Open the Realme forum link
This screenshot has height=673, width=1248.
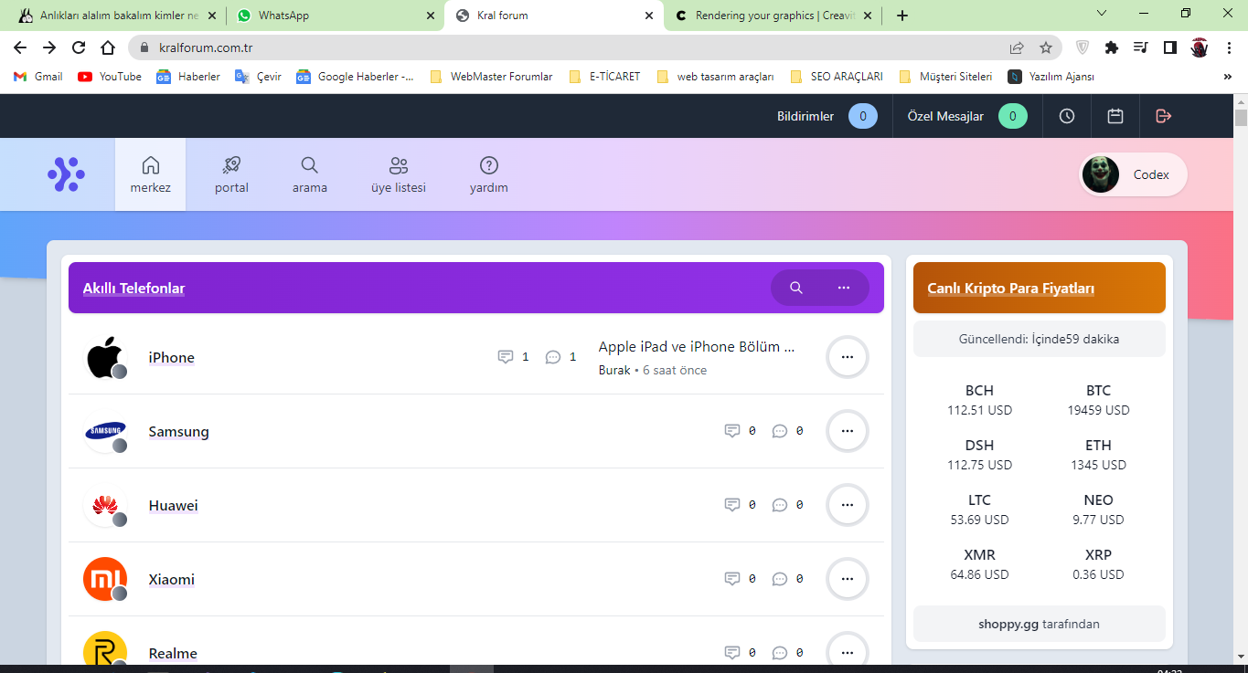pyautogui.click(x=173, y=654)
